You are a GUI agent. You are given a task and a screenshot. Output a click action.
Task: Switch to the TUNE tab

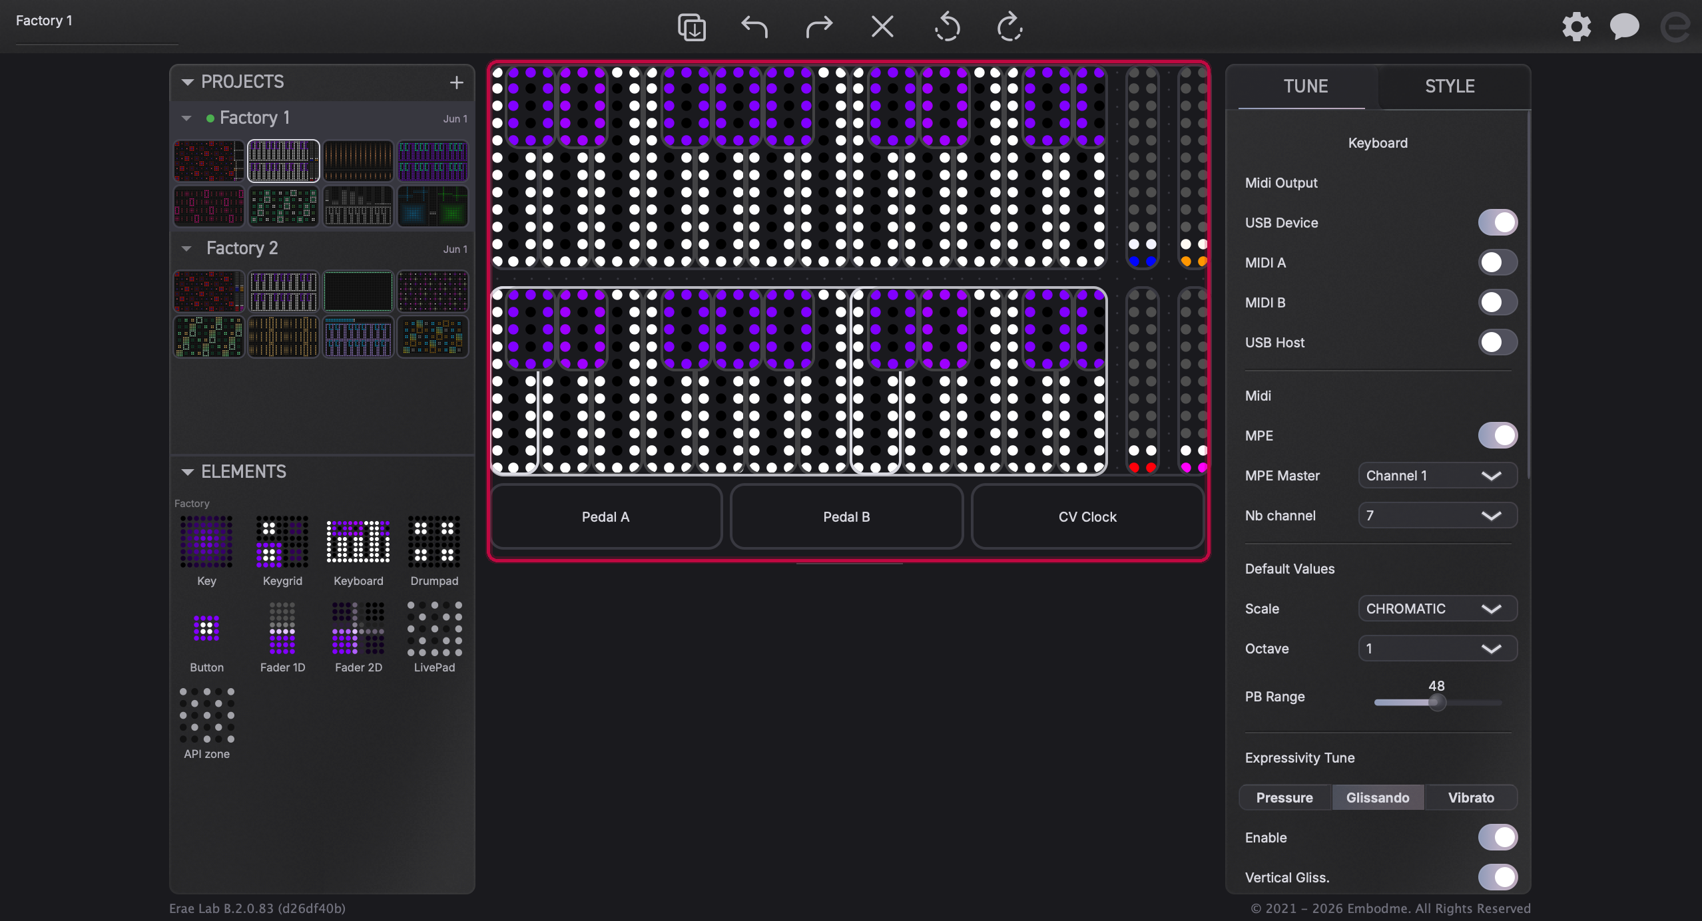click(x=1305, y=87)
